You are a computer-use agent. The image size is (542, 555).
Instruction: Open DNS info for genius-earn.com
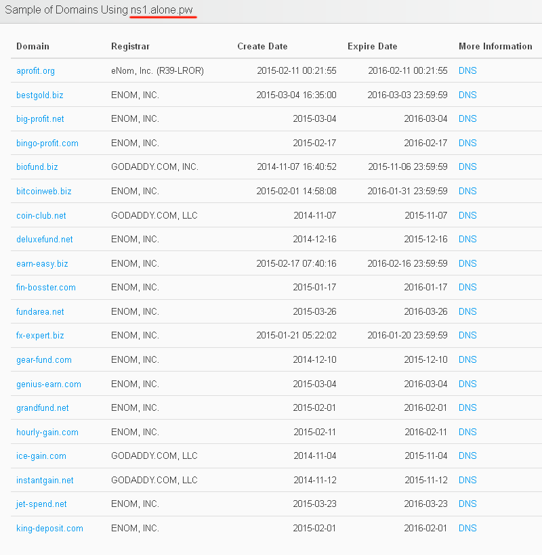coord(467,384)
